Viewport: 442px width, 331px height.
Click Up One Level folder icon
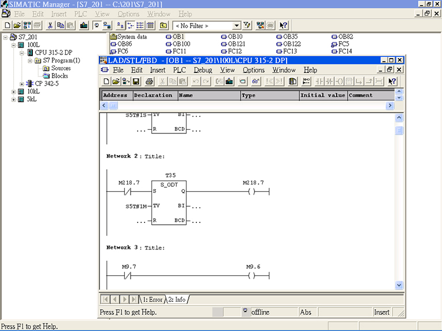click(163, 26)
